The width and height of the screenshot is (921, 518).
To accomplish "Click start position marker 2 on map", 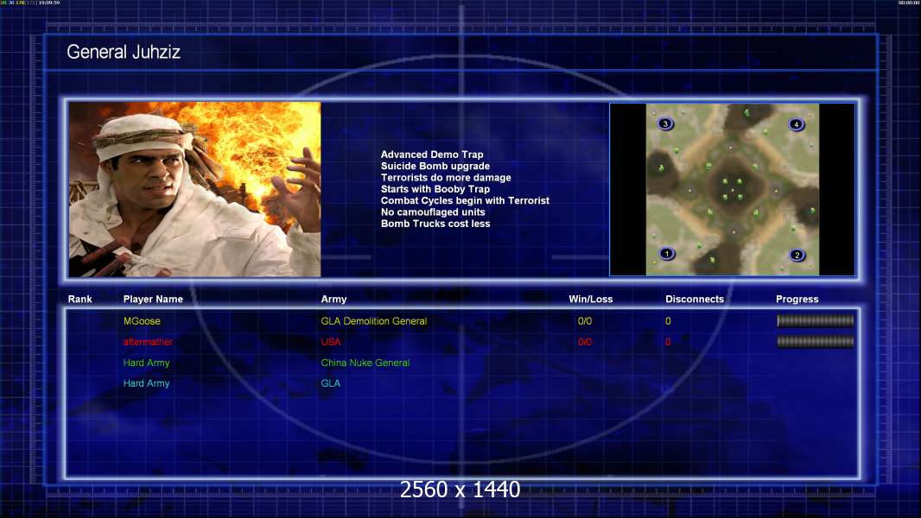I will point(797,256).
